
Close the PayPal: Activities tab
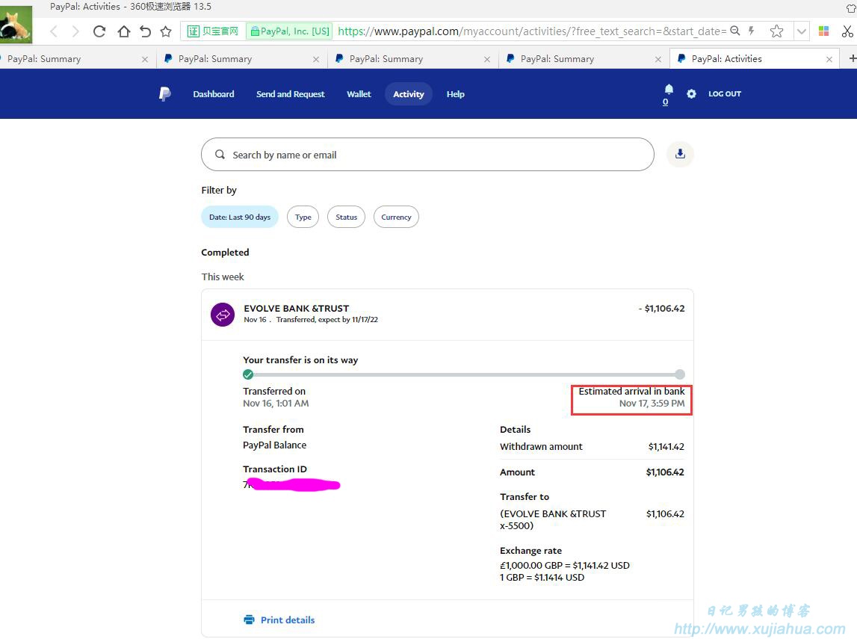[x=829, y=59]
